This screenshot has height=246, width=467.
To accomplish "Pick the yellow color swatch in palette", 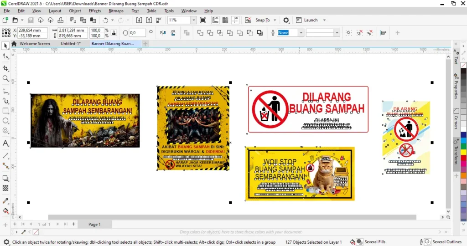I will (x=464, y=152).
